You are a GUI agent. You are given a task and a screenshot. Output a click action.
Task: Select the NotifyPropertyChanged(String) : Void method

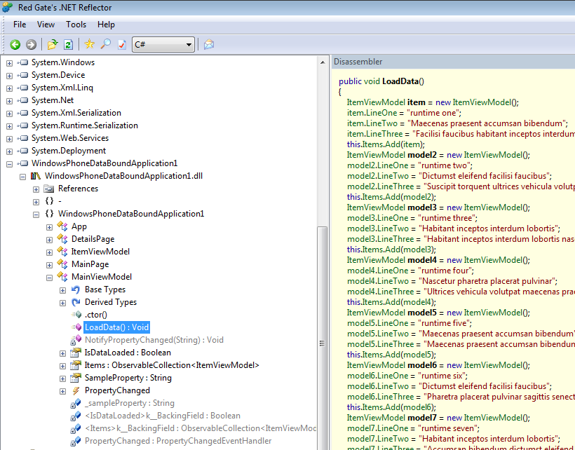click(154, 340)
